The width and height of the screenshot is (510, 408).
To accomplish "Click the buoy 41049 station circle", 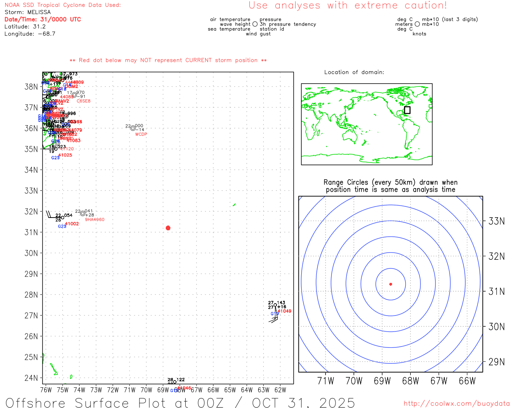I will point(275,305).
